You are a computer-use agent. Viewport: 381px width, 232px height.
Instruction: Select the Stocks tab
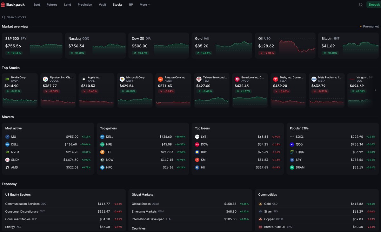tap(117, 5)
